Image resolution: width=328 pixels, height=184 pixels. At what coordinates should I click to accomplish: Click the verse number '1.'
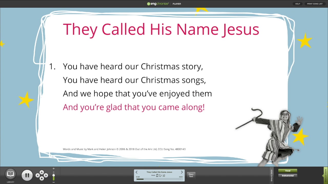52,66
